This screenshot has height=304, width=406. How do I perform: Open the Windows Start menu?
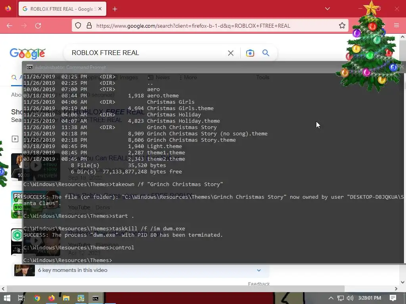(x=7, y=298)
